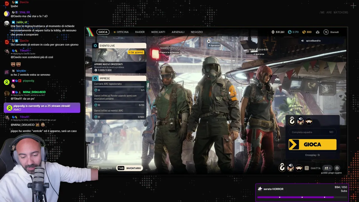This screenshot has width=359, height=202.
Task: Click the speaker avatar in the bottom bar
Action: 291,167
